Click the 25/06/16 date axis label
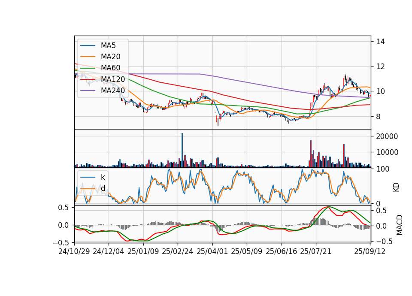Viewport: 412px width, 296px height. pyautogui.click(x=282, y=251)
